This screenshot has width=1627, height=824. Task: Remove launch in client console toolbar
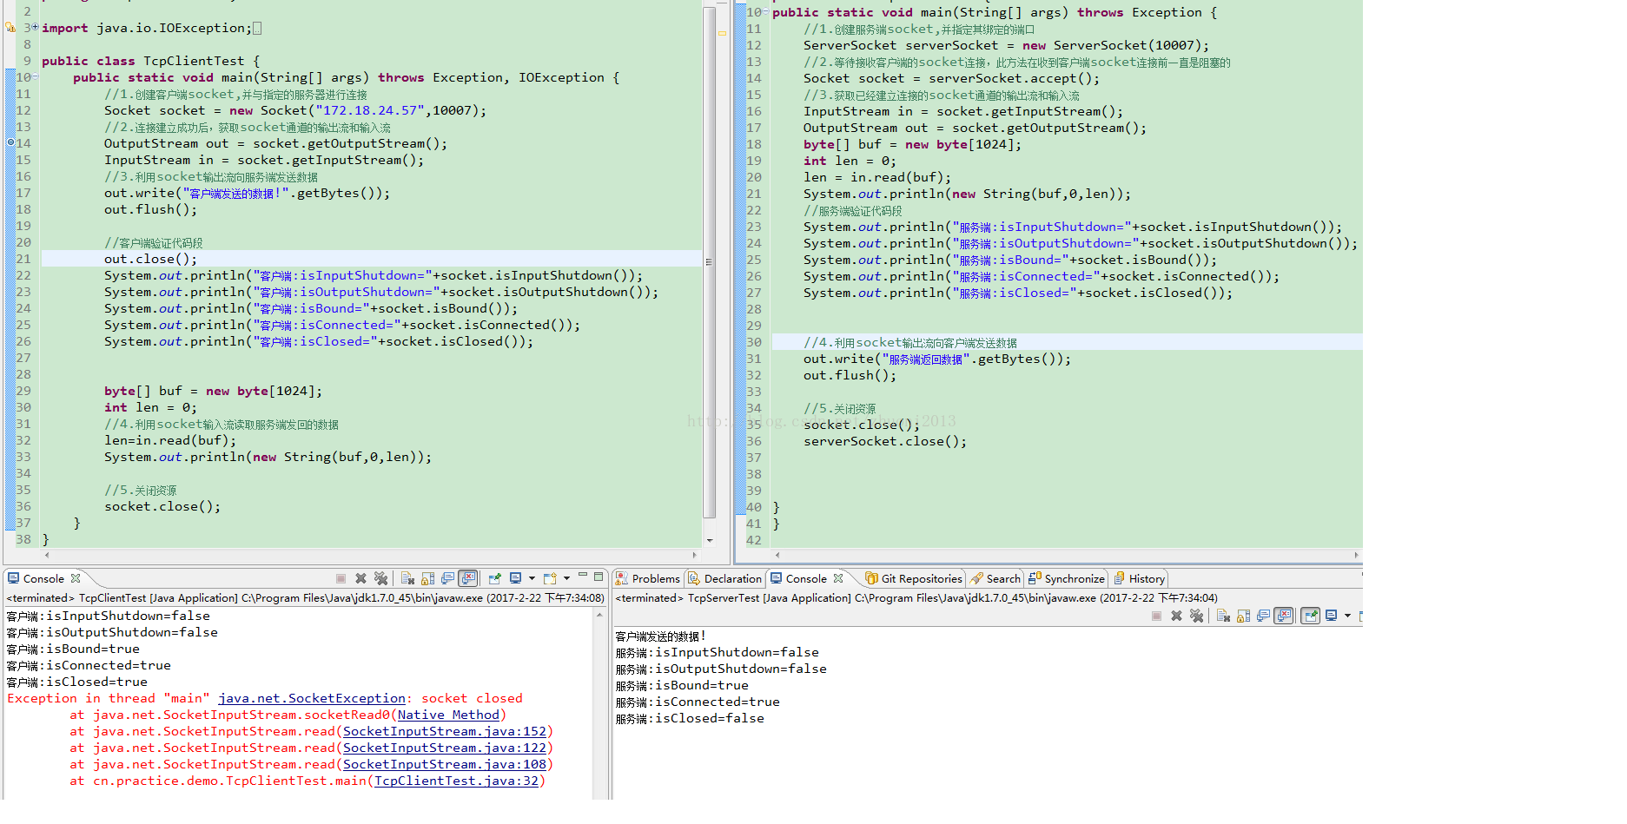(360, 578)
